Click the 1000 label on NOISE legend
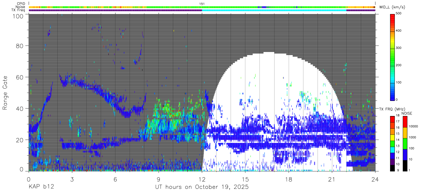The image size is (422, 194). point(412,137)
